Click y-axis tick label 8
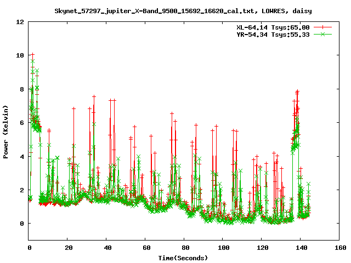The width and height of the screenshot is (351, 263). [22, 89]
